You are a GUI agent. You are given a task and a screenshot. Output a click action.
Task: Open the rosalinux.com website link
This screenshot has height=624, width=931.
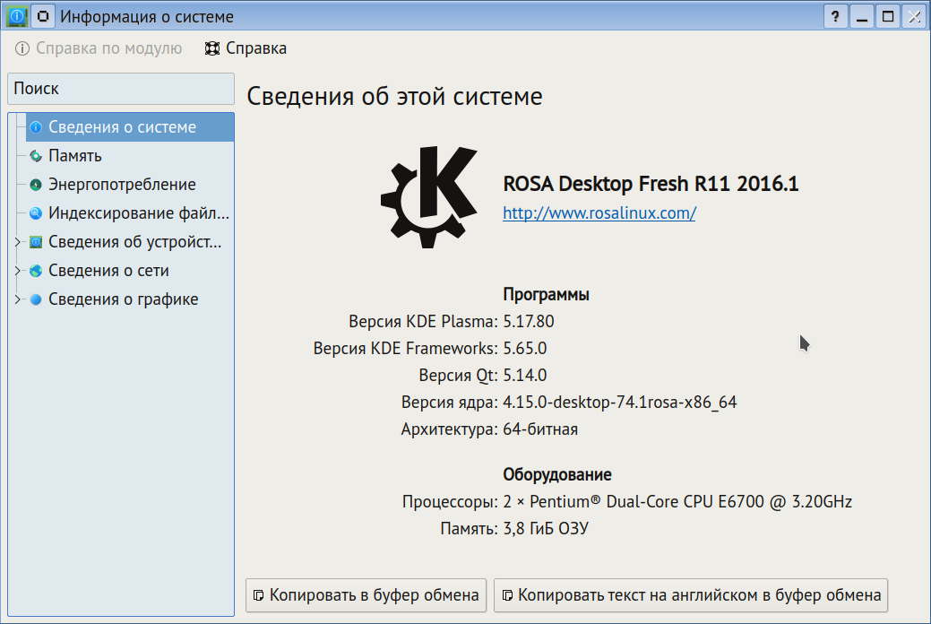pyautogui.click(x=599, y=213)
